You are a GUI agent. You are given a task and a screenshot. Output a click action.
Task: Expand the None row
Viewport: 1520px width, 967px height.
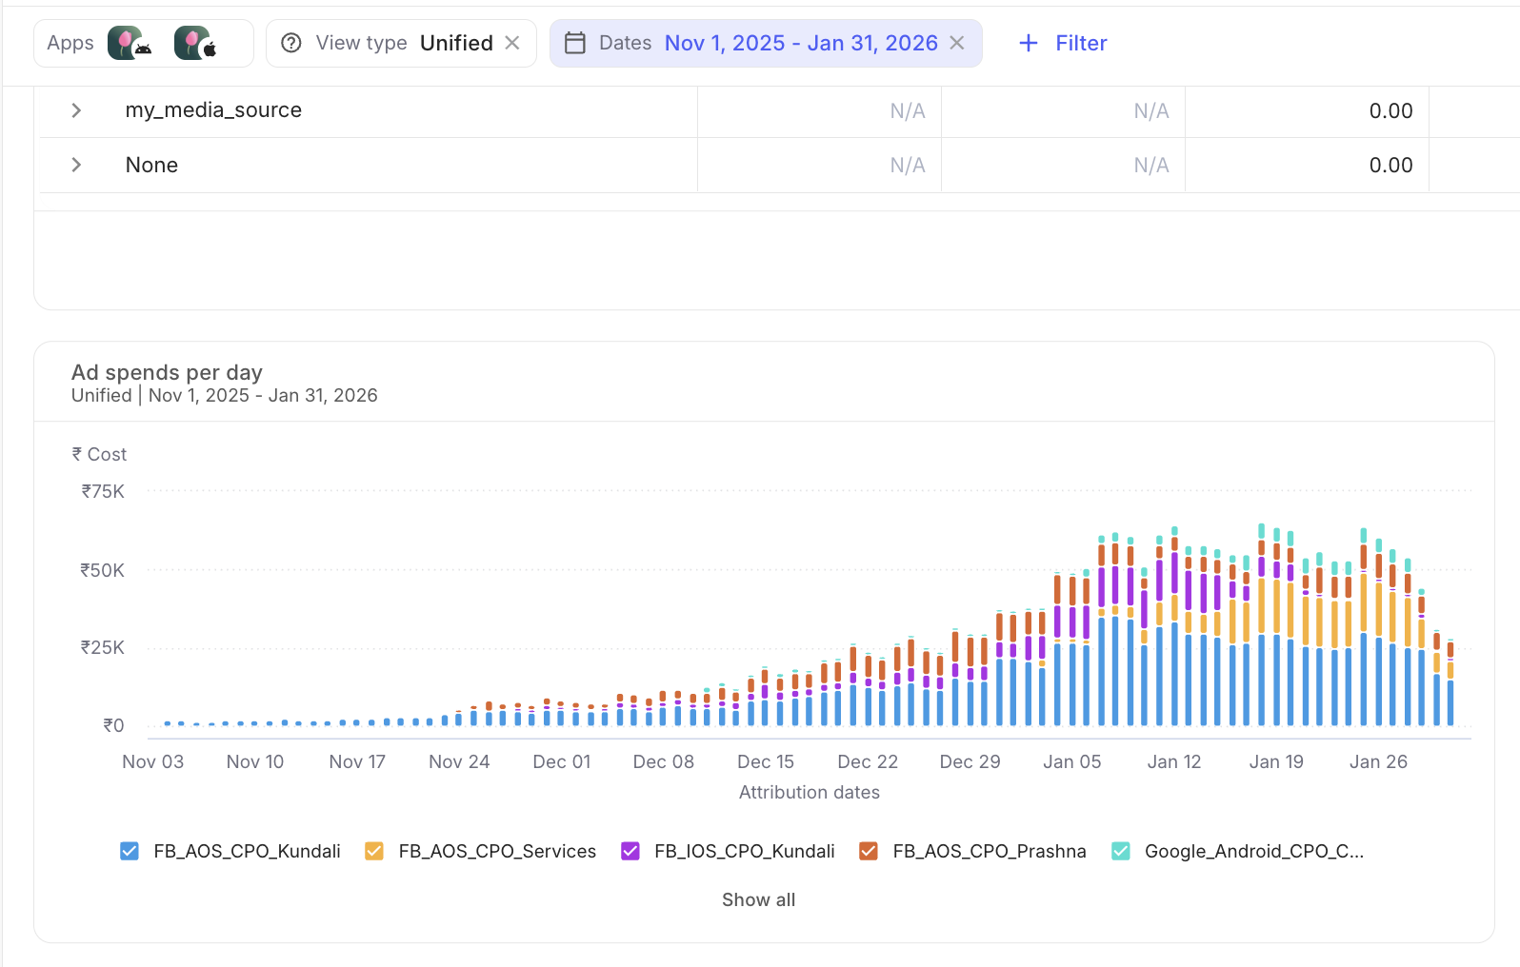(76, 165)
